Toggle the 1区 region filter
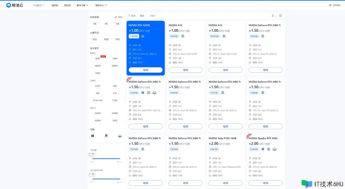This screenshot has width=345, height=189. [95, 24]
